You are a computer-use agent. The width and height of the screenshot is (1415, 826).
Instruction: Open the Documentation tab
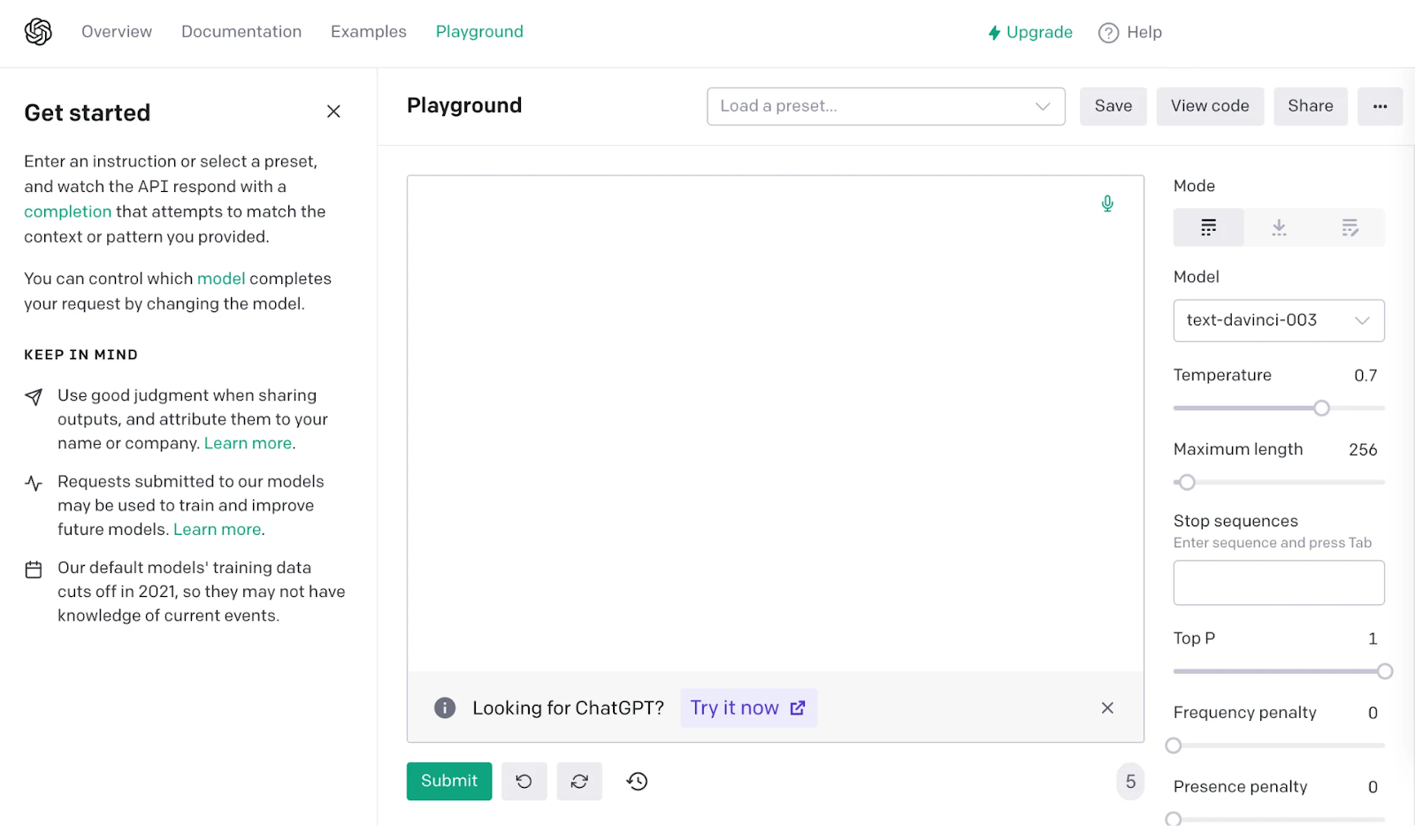(x=241, y=32)
